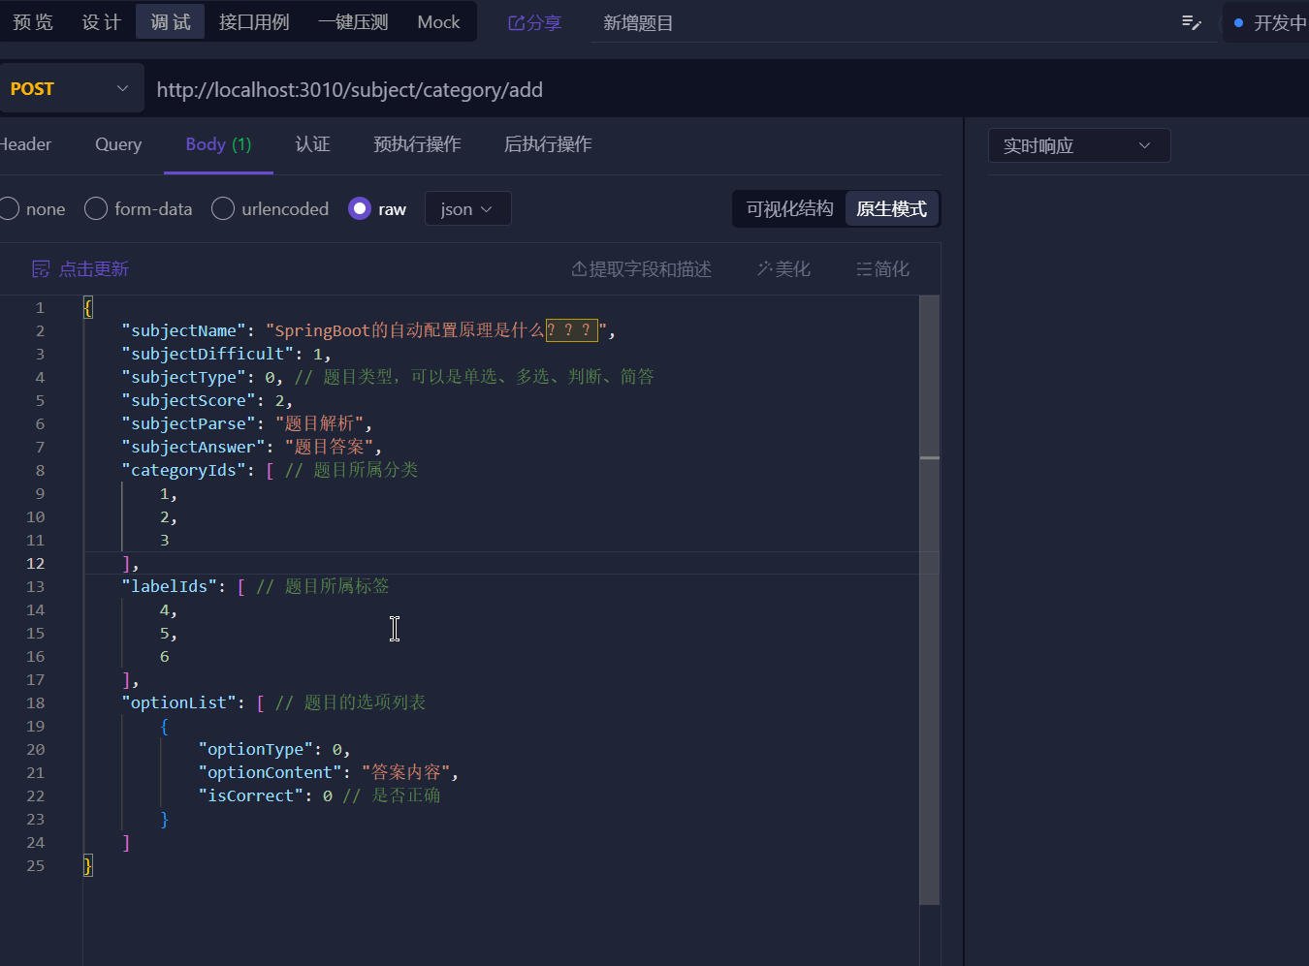Click the "subjectType" key on line 4
Screen dimensions: 1309x966
coord(184,377)
